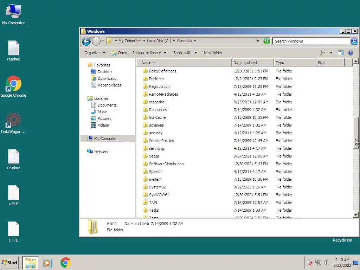
Task: Click the Videos library icon
Action: click(x=94, y=125)
